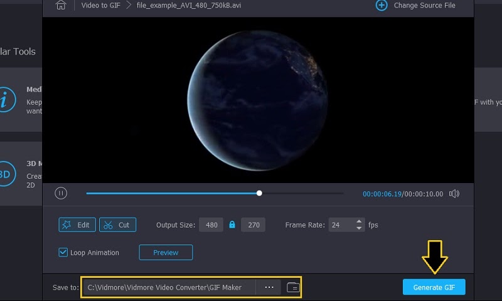This screenshot has width=502, height=301.
Task: Open the Edit tool with star icon
Action: click(77, 224)
